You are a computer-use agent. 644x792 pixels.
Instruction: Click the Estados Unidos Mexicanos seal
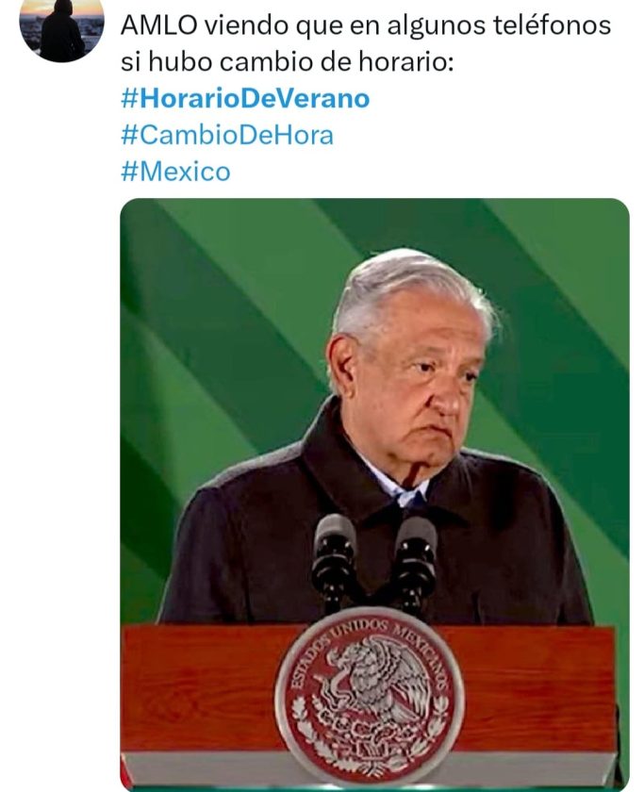(x=369, y=695)
